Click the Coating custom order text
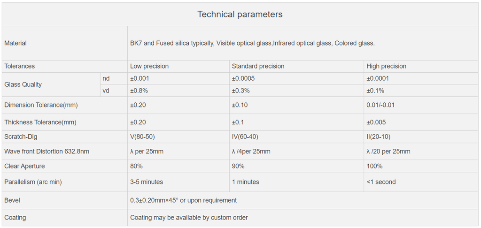The width and height of the screenshot is (481, 228). pyautogui.click(x=189, y=218)
